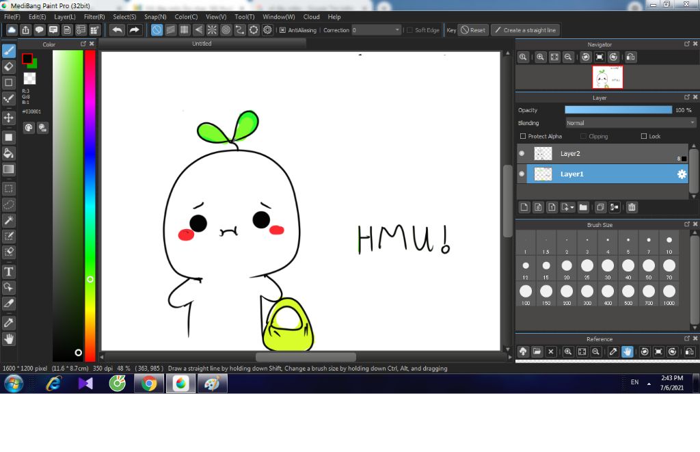Delete layer with the trash icon
The image size is (700, 452).
pyautogui.click(x=632, y=207)
